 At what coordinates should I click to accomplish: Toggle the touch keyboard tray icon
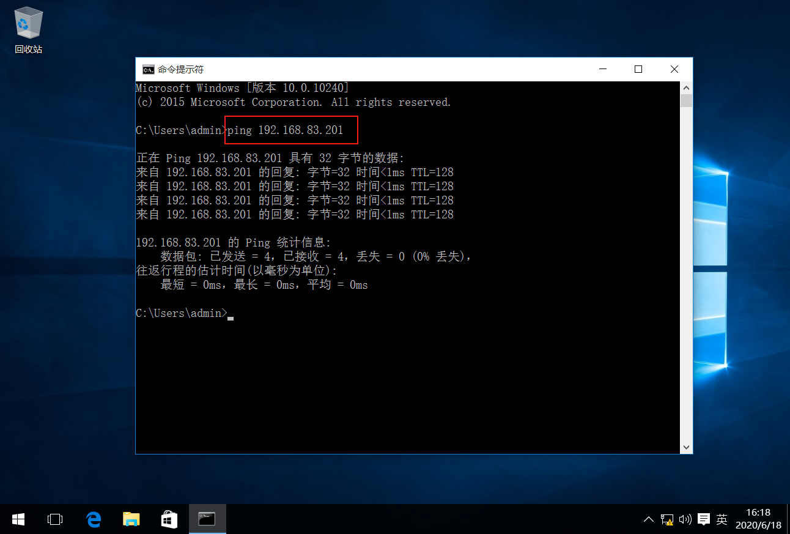coord(704,519)
